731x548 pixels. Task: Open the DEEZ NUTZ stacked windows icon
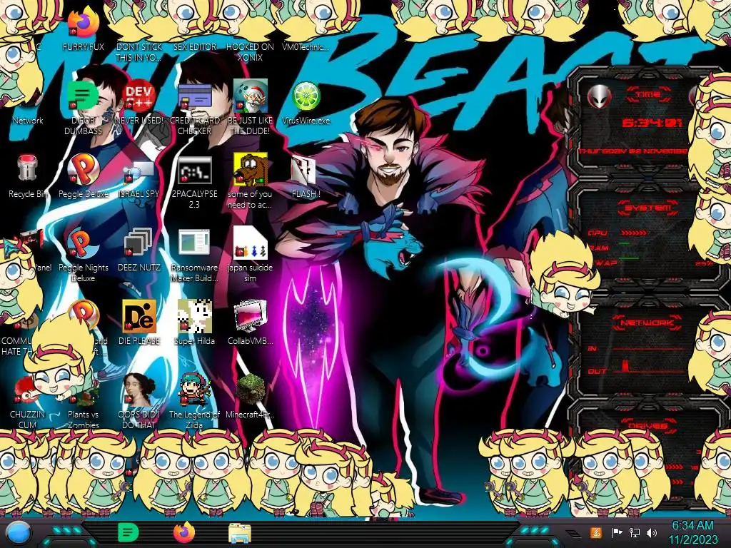point(138,243)
